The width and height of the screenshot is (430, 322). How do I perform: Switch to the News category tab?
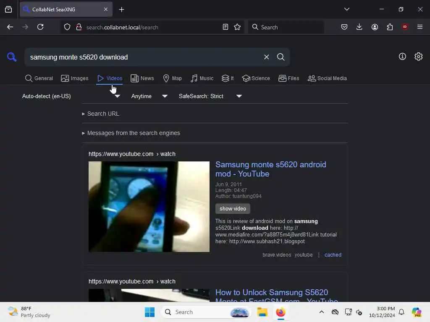(142, 78)
